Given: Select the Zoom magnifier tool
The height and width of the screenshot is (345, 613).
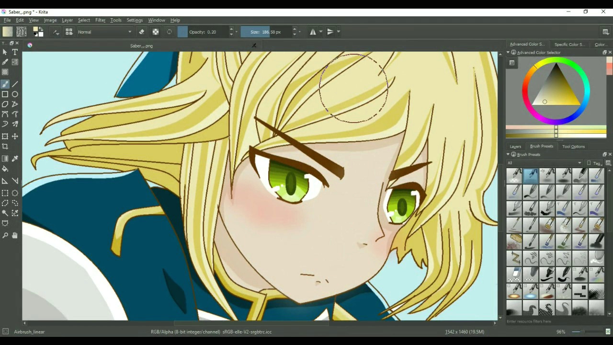Looking at the screenshot, I should click(x=5, y=235).
